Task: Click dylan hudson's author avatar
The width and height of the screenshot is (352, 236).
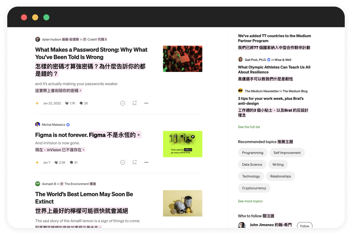Action: click(38, 39)
